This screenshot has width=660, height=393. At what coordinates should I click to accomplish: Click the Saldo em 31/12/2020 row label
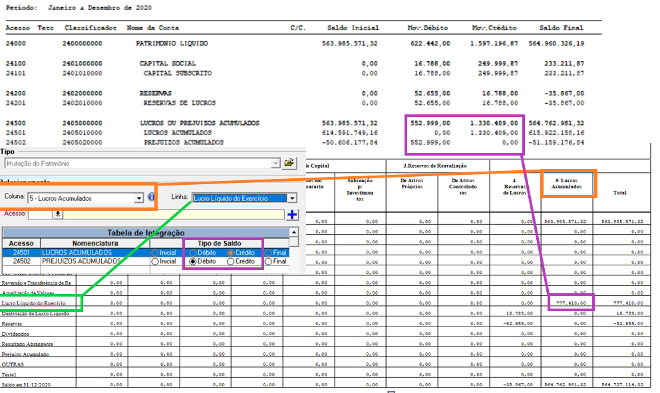(x=27, y=384)
